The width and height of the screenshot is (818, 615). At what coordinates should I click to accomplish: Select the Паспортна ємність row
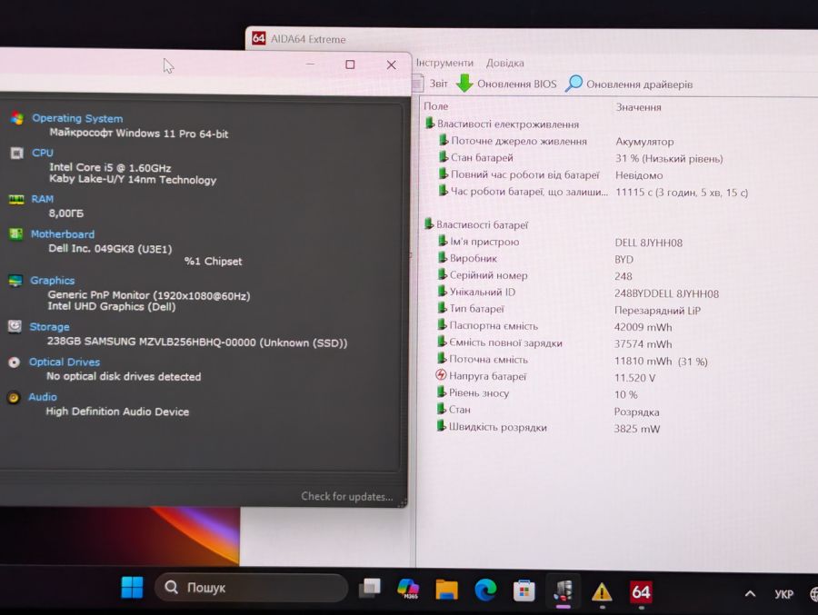tap(487, 326)
